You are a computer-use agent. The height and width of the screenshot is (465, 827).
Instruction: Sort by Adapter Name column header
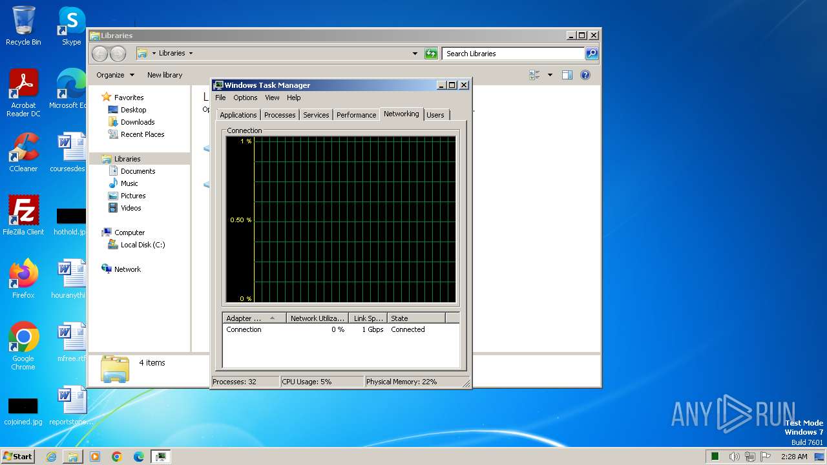(x=255, y=318)
